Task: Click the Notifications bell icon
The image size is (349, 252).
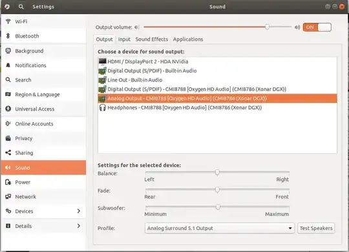Action: 8,65
